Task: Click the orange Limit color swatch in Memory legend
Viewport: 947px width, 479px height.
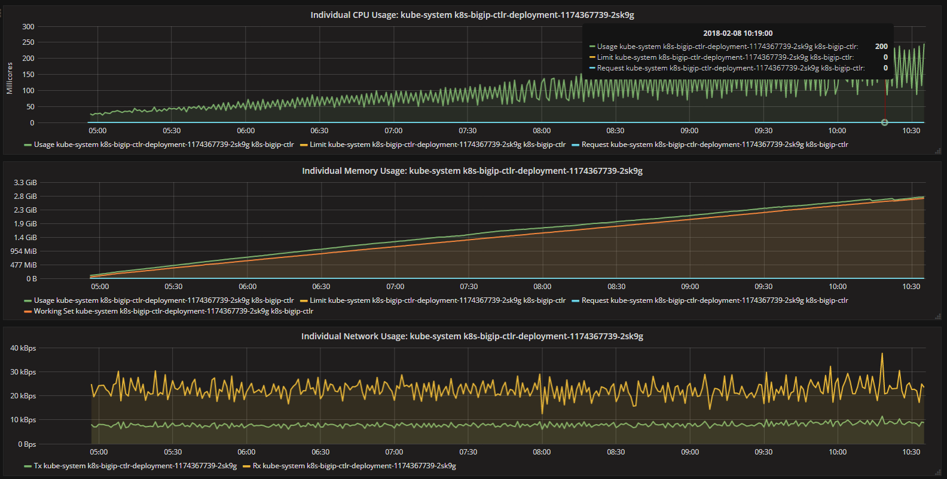Action: pyautogui.click(x=304, y=301)
